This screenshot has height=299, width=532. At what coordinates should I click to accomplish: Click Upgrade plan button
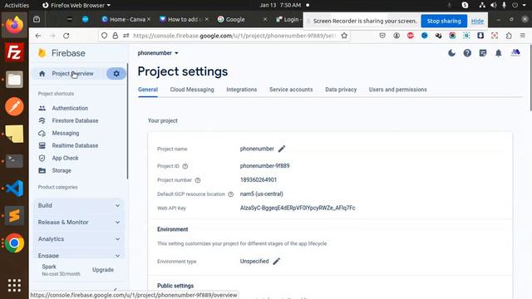coord(103,270)
